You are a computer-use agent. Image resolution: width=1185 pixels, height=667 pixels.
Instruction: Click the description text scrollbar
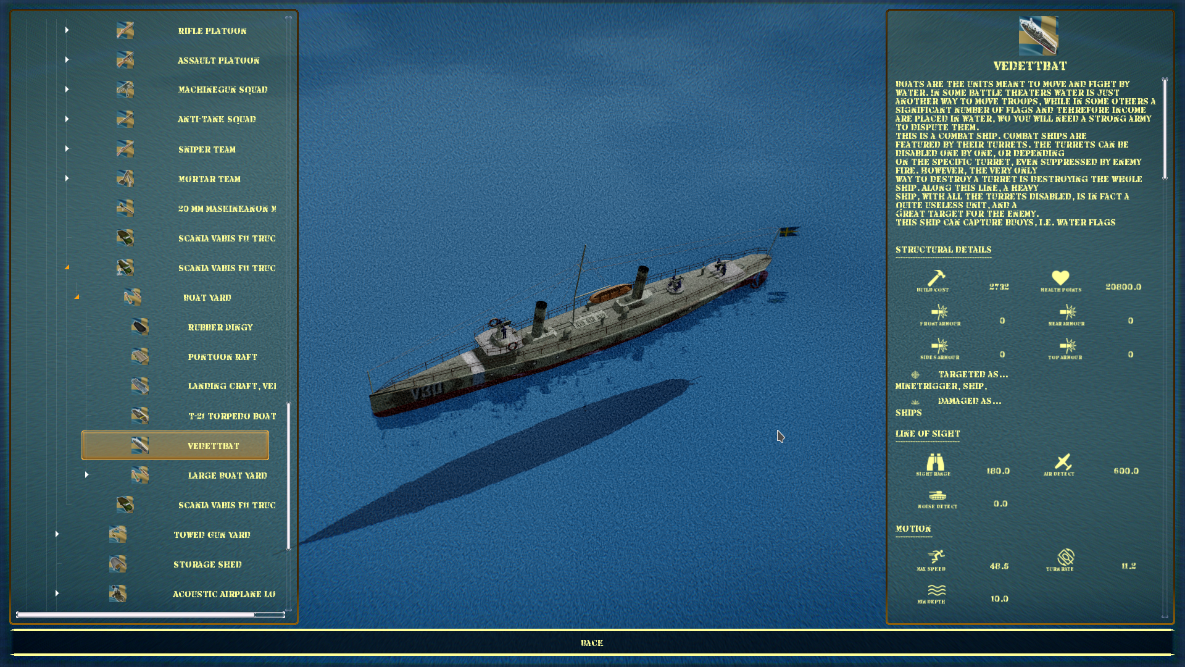click(1165, 128)
